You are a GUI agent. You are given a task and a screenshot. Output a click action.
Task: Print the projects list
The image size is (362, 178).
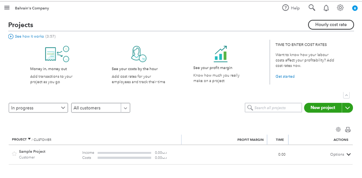pos(348,130)
